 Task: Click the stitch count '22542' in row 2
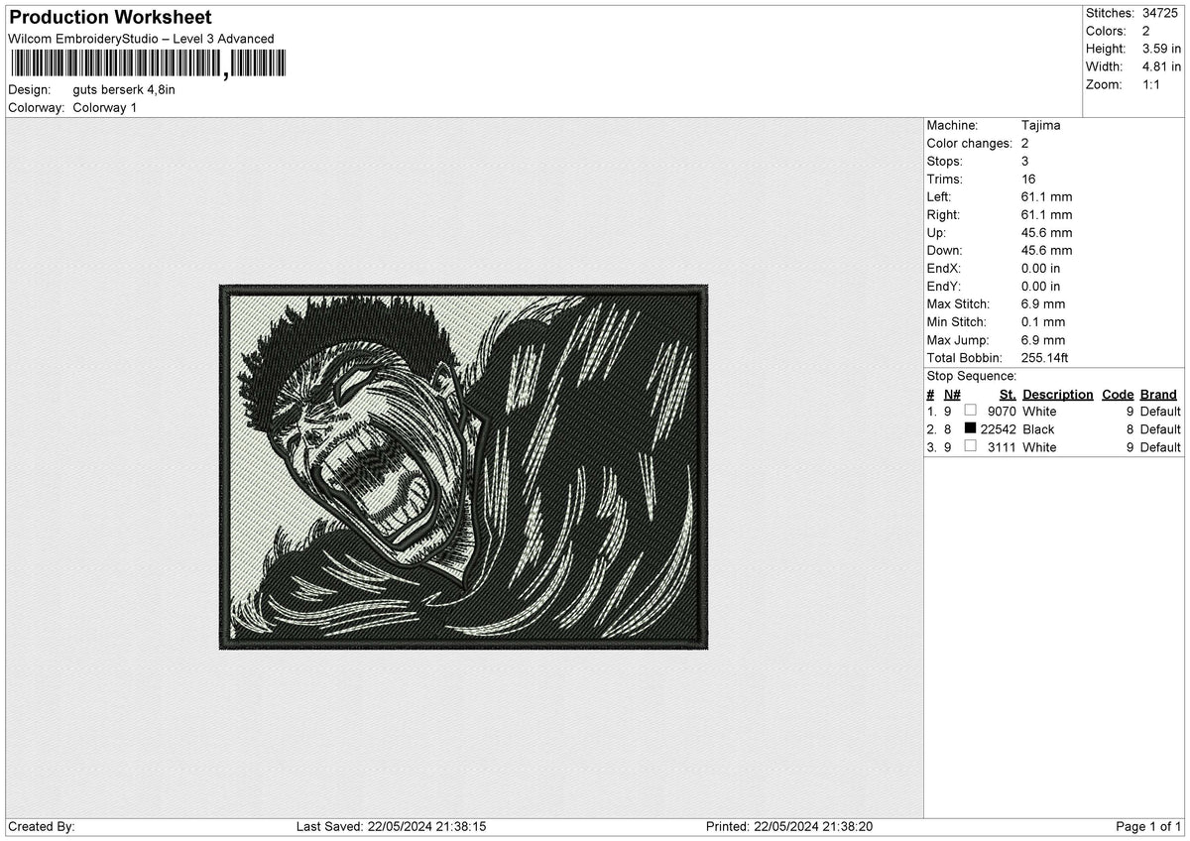tap(999, 428)
